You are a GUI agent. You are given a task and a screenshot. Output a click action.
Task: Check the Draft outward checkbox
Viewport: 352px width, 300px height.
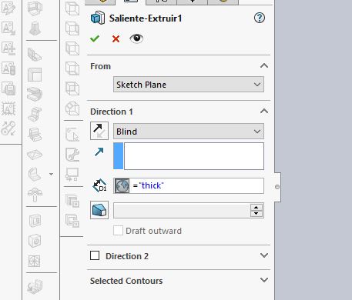pyautogui.click(x=118, y=231)
